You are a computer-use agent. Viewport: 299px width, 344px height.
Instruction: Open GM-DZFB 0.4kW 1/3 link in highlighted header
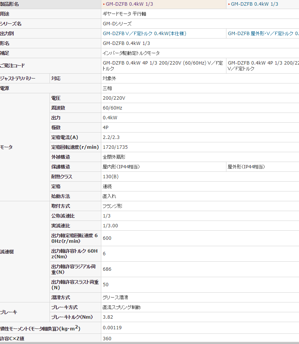[129, 4]
